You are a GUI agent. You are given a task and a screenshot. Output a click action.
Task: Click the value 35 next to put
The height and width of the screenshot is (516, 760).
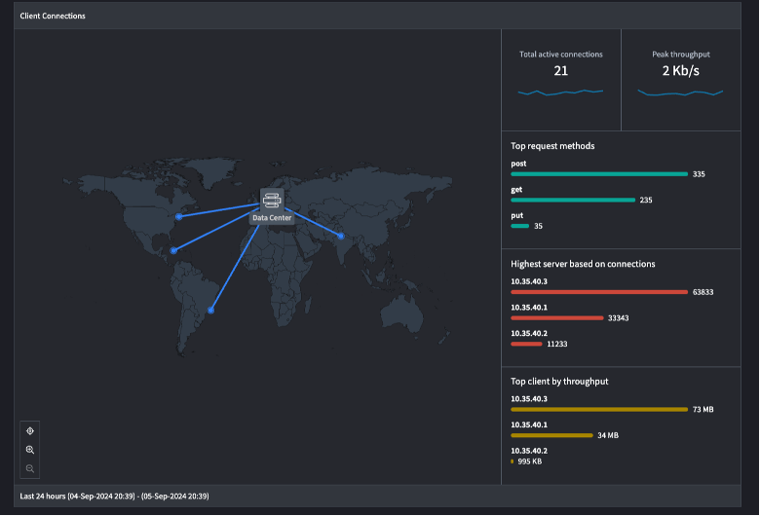pos(538,226)
